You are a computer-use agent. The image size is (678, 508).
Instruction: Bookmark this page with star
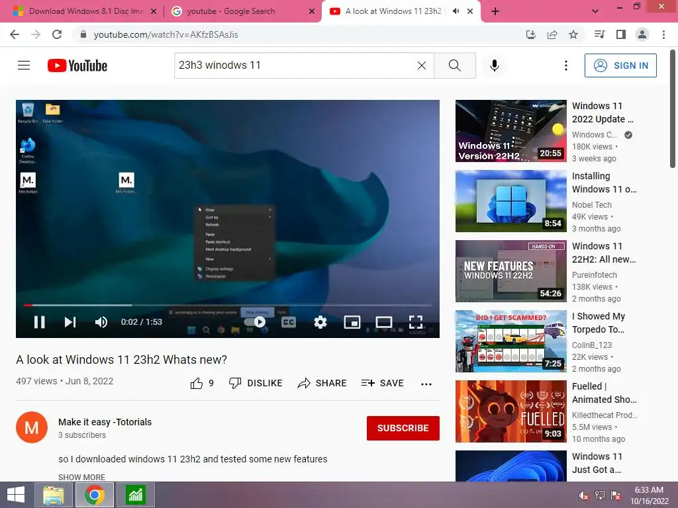pos(573,34)
